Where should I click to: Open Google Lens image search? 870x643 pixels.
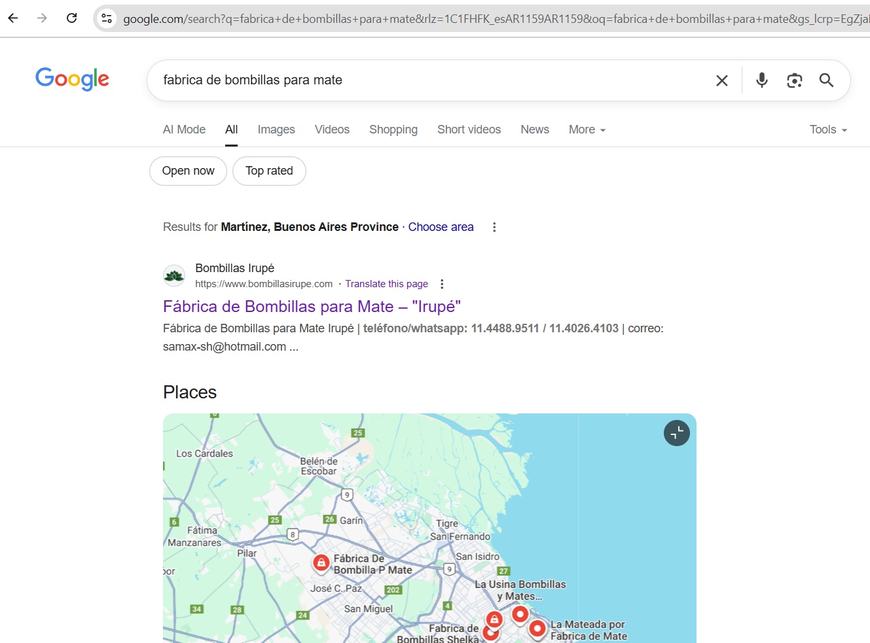coord(794,80)
